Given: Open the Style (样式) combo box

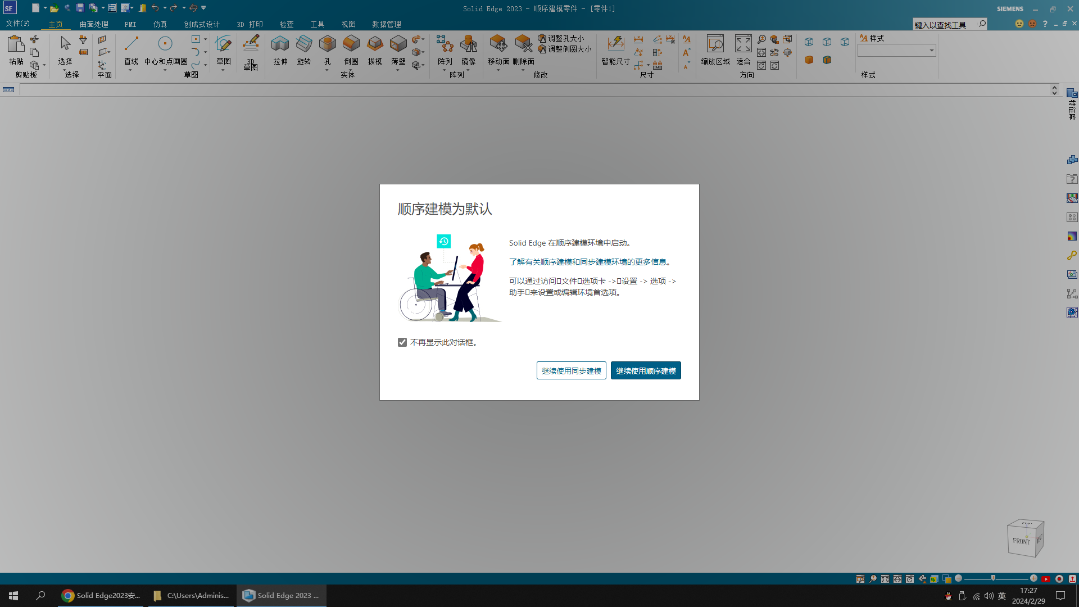Looking at the screenshot, I should click(x=897, y=51).
